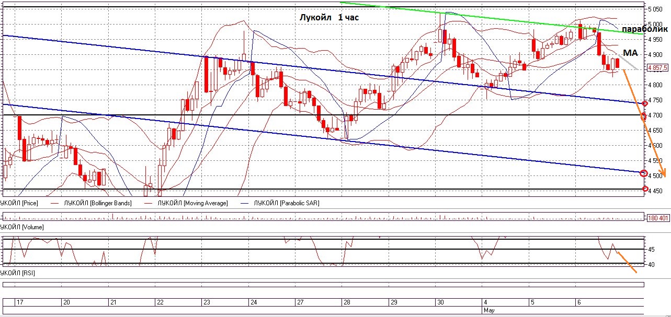
Task: Click the current price tag 4 857,5
Action: (x=658, y=67)
